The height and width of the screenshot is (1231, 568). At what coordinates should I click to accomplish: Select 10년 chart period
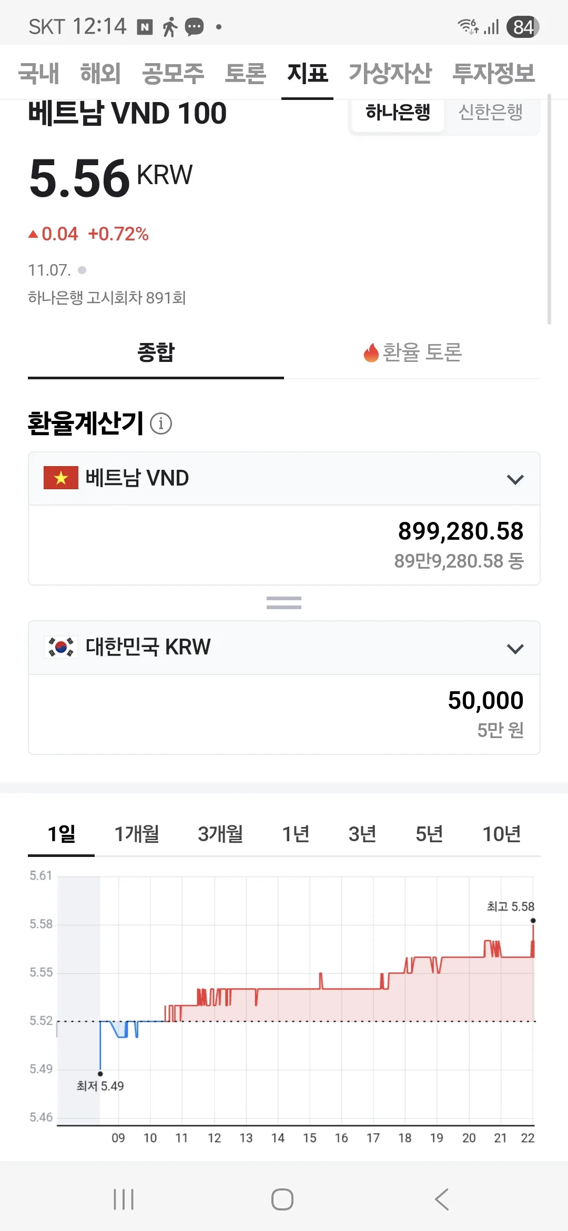502,834
